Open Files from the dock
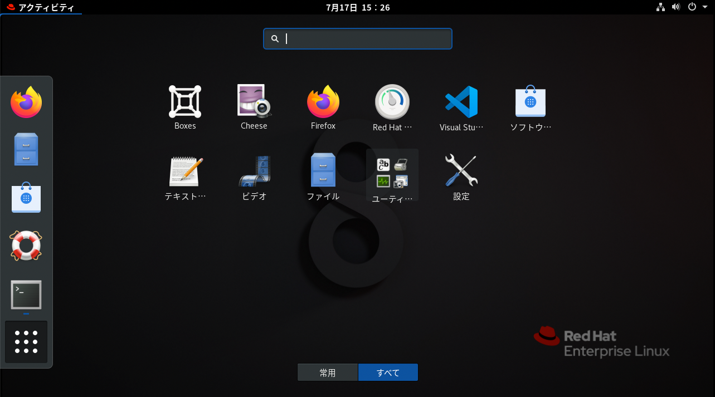 pos(26,149)
